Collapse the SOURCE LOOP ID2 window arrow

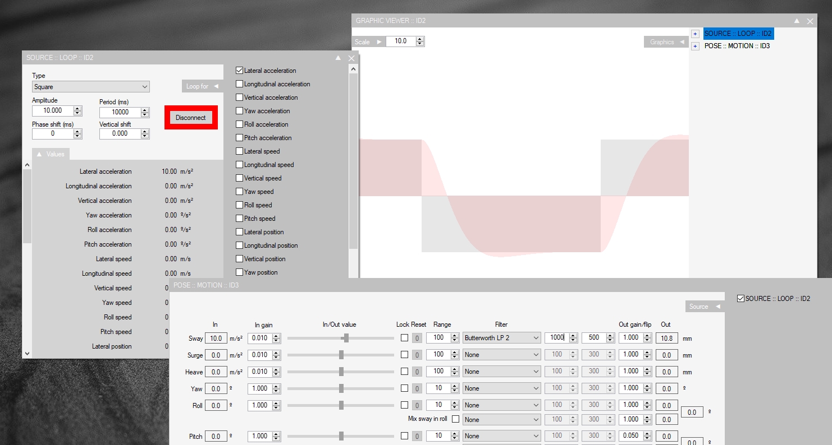[338, 58]
